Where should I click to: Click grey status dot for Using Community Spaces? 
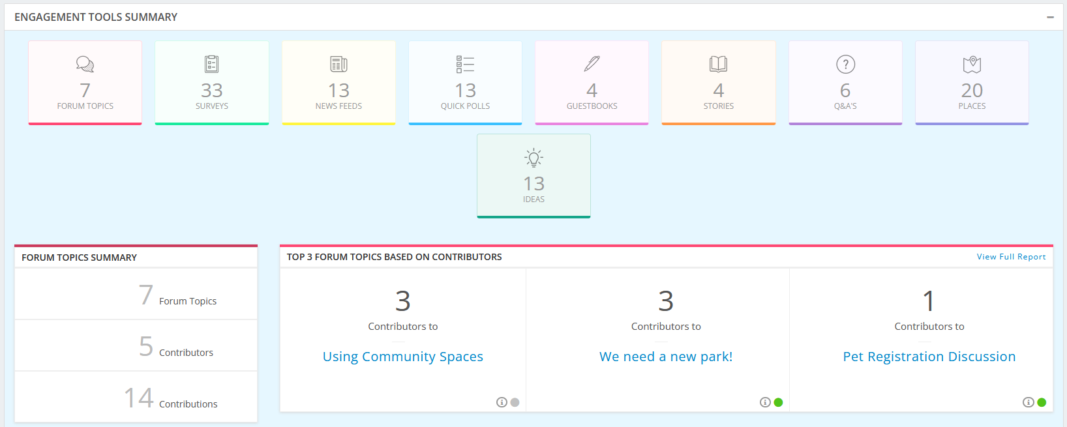(x=515, y=402)
